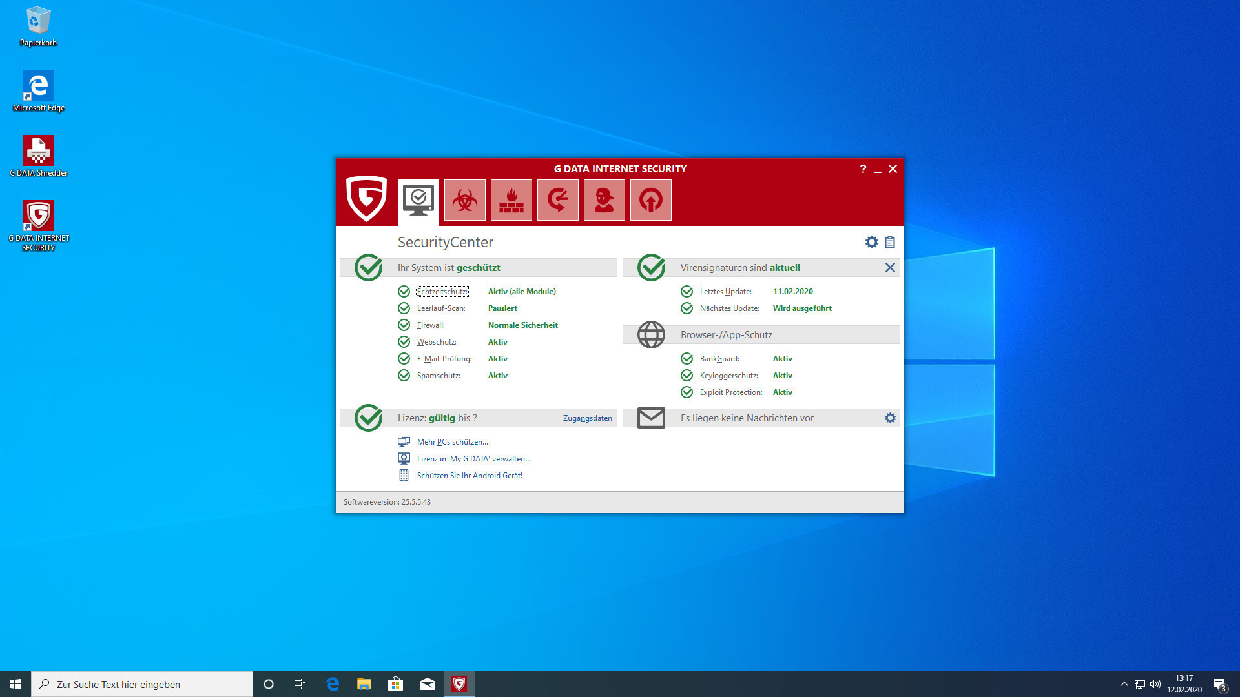Open the Firewall tab icon
Screen dimensions: 1240x697
pyautogui.click(x=511, y=200)
